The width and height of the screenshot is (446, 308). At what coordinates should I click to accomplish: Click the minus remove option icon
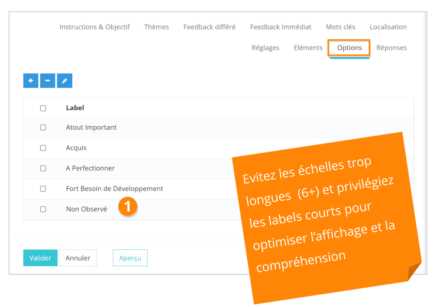coord(48,81)
